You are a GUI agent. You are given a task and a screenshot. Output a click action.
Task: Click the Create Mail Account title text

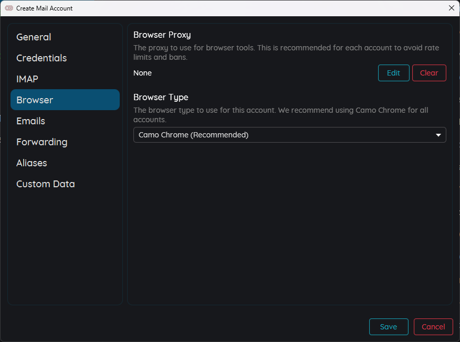point(44,8)
